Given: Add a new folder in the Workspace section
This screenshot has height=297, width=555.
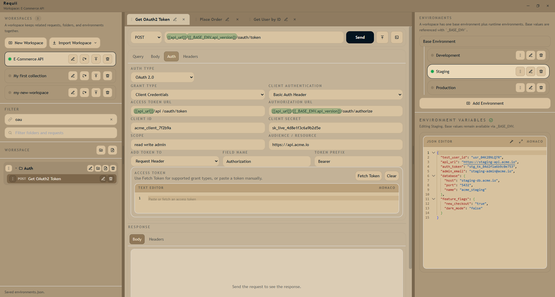Looking at the screenshot, I should point(101,150).
